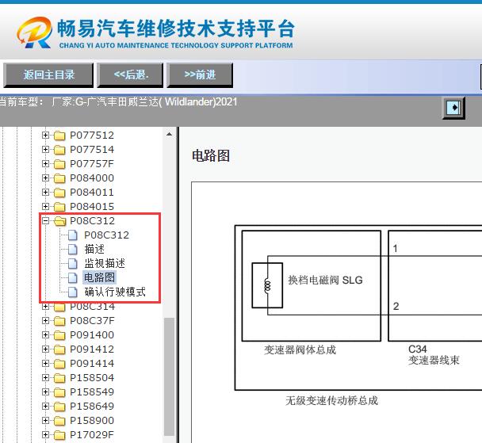
Task: Click the P084000 folder icon
Action: tap(59, 178)
